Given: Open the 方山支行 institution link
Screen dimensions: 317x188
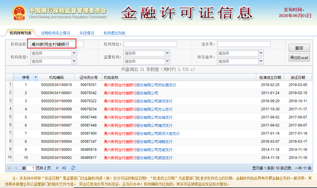Looking at the screenshot, I should pyautogui.click(x=138, y=109).
